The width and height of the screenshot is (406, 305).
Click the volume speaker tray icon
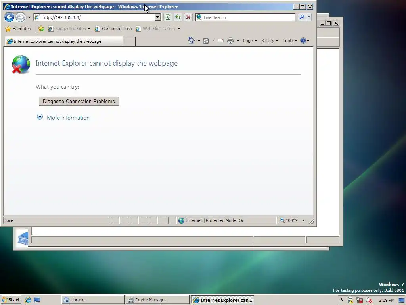coord(369,300)
